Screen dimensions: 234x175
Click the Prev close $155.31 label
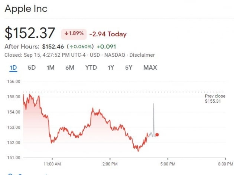point(215,98)
